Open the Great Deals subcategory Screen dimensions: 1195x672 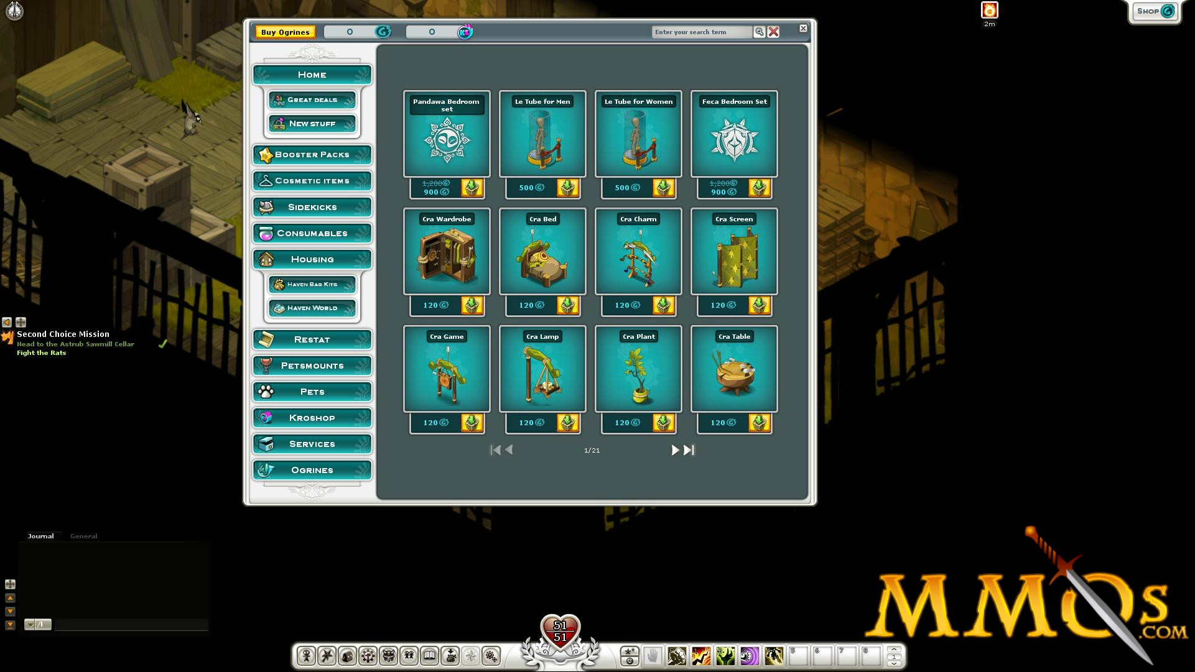point(312,99)
